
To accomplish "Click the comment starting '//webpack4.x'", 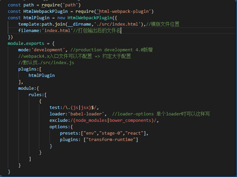I will [74, 56].
